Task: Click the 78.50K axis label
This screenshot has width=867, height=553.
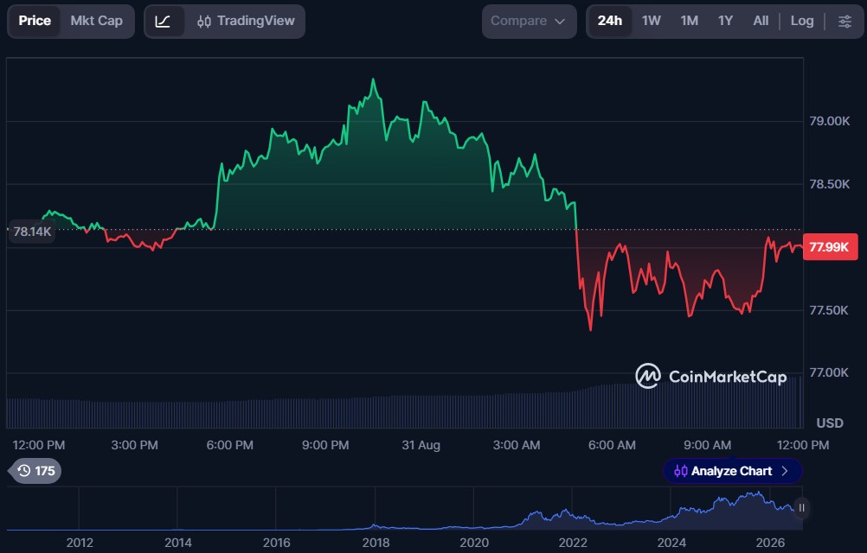Action: click(830, 184)
